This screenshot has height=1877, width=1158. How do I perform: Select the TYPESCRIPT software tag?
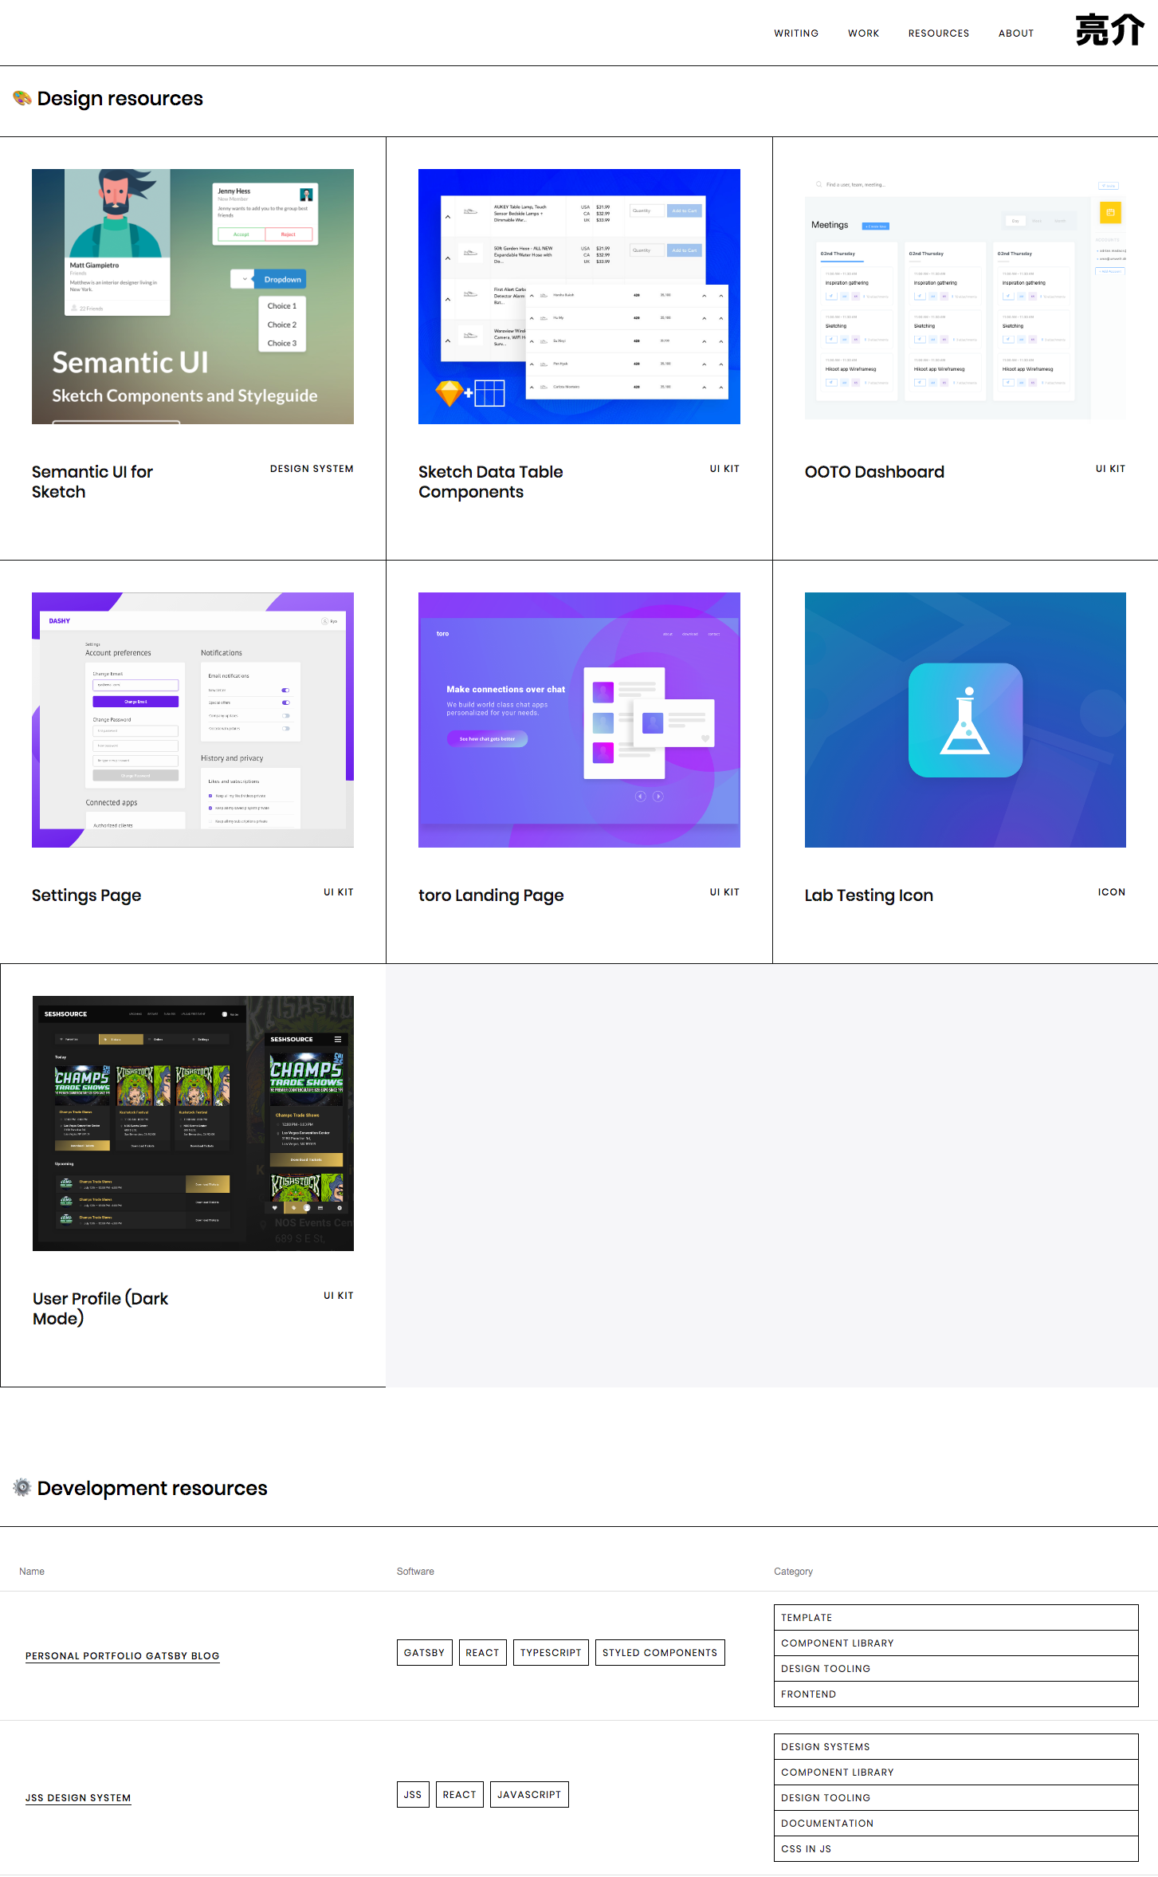tap(551, 1652)
